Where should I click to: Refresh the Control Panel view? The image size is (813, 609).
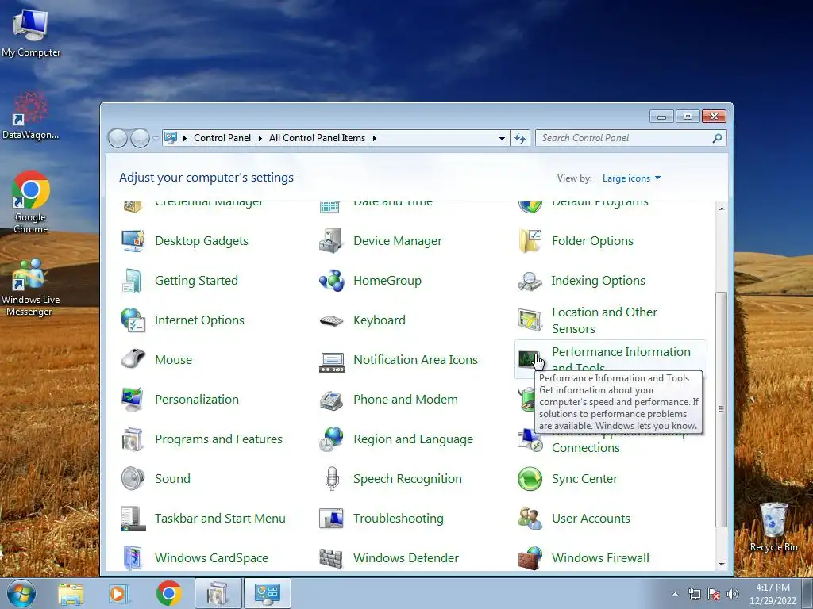pos(520,138)
